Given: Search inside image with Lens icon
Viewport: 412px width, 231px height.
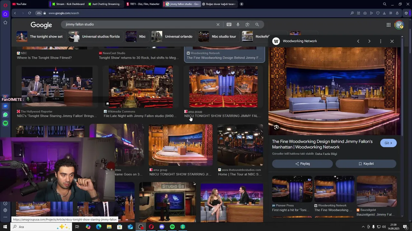Looking at the screenshot, I should click(276, 127).
